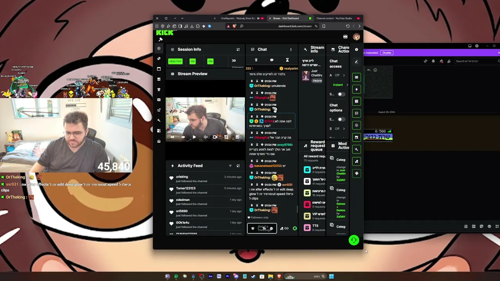Filter the Activity Feed
The image size is (500, 281).
(230, 166)
